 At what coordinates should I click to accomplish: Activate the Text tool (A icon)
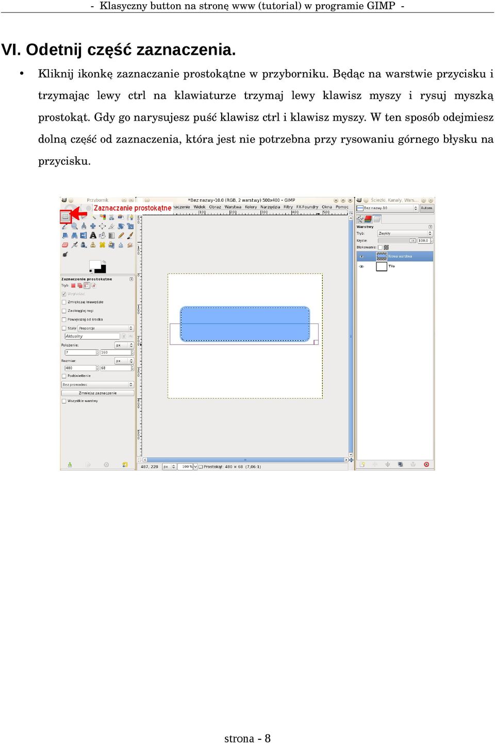point(93,236)
